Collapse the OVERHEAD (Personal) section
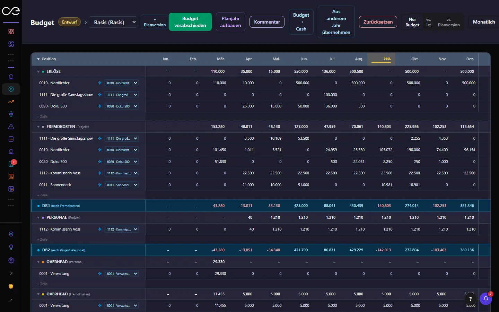The height and width of the screenshot is (312, 499). 38,262
